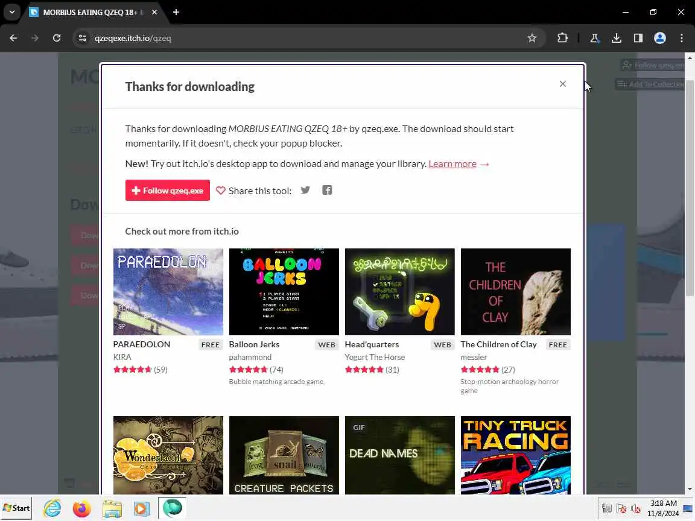Open author pahammond's page

[250, 357]
